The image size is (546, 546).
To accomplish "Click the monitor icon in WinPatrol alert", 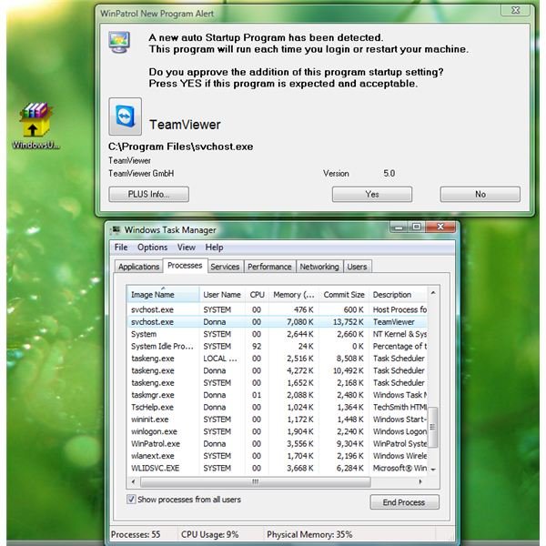I will [x=119, y=42].
